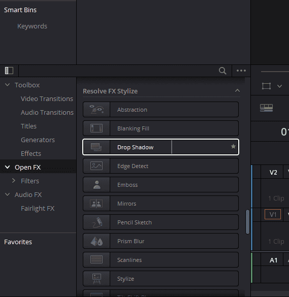Screen dimensions: 289x297
Task: Toggle the favorite star on Drop Shadow
Action: 233,146
